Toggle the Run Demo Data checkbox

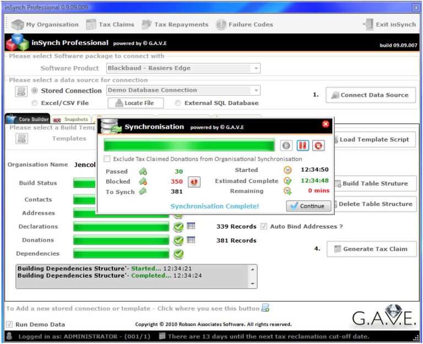9,324
